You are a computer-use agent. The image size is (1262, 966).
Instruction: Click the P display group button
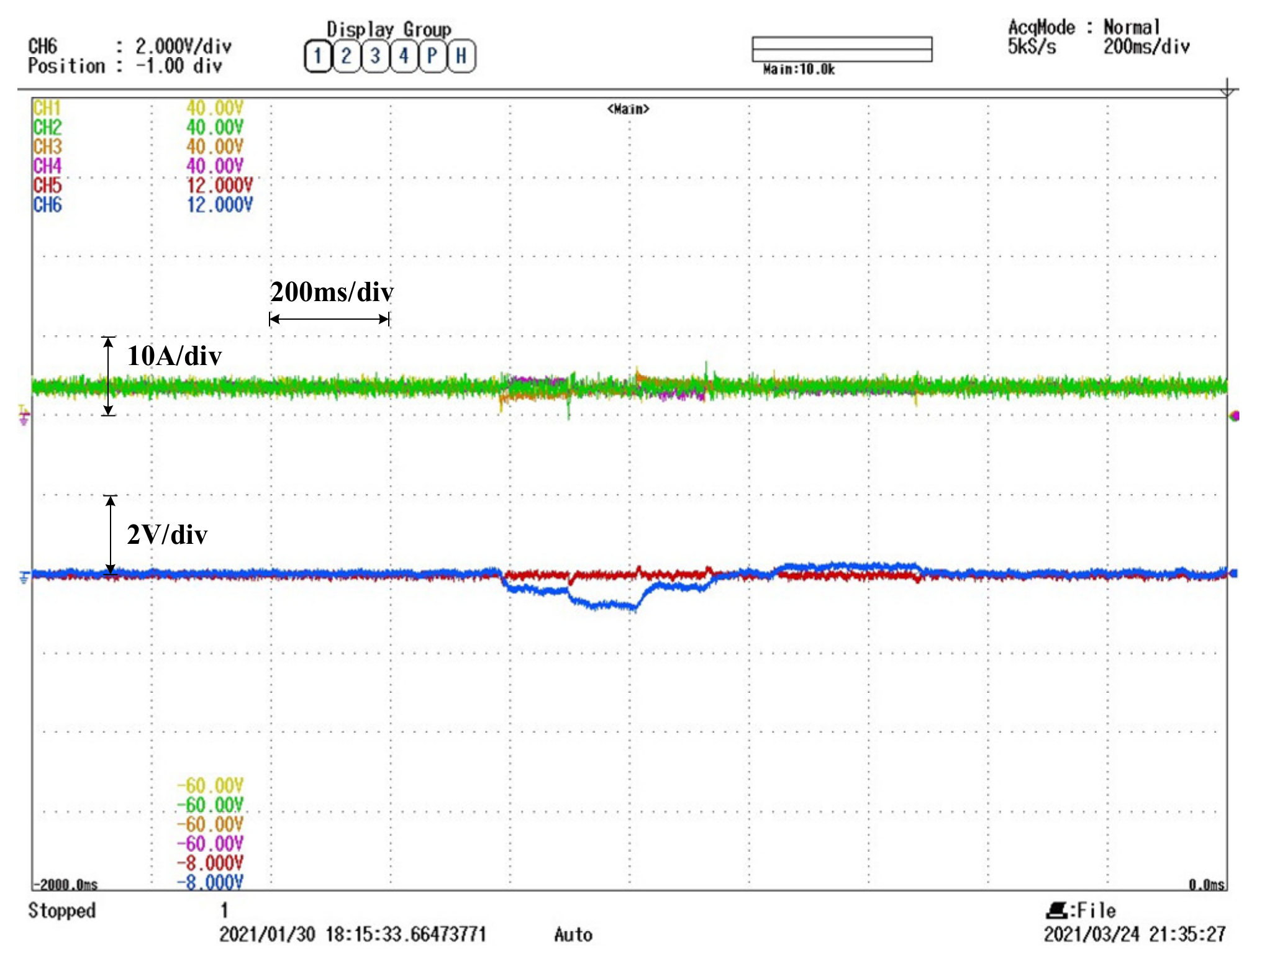[432, 56]
